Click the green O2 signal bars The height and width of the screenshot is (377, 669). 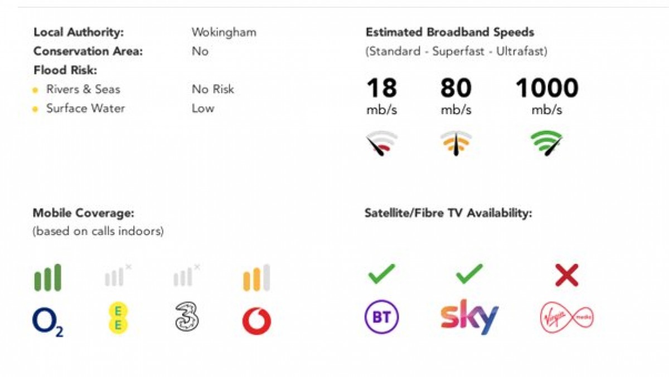48,277
